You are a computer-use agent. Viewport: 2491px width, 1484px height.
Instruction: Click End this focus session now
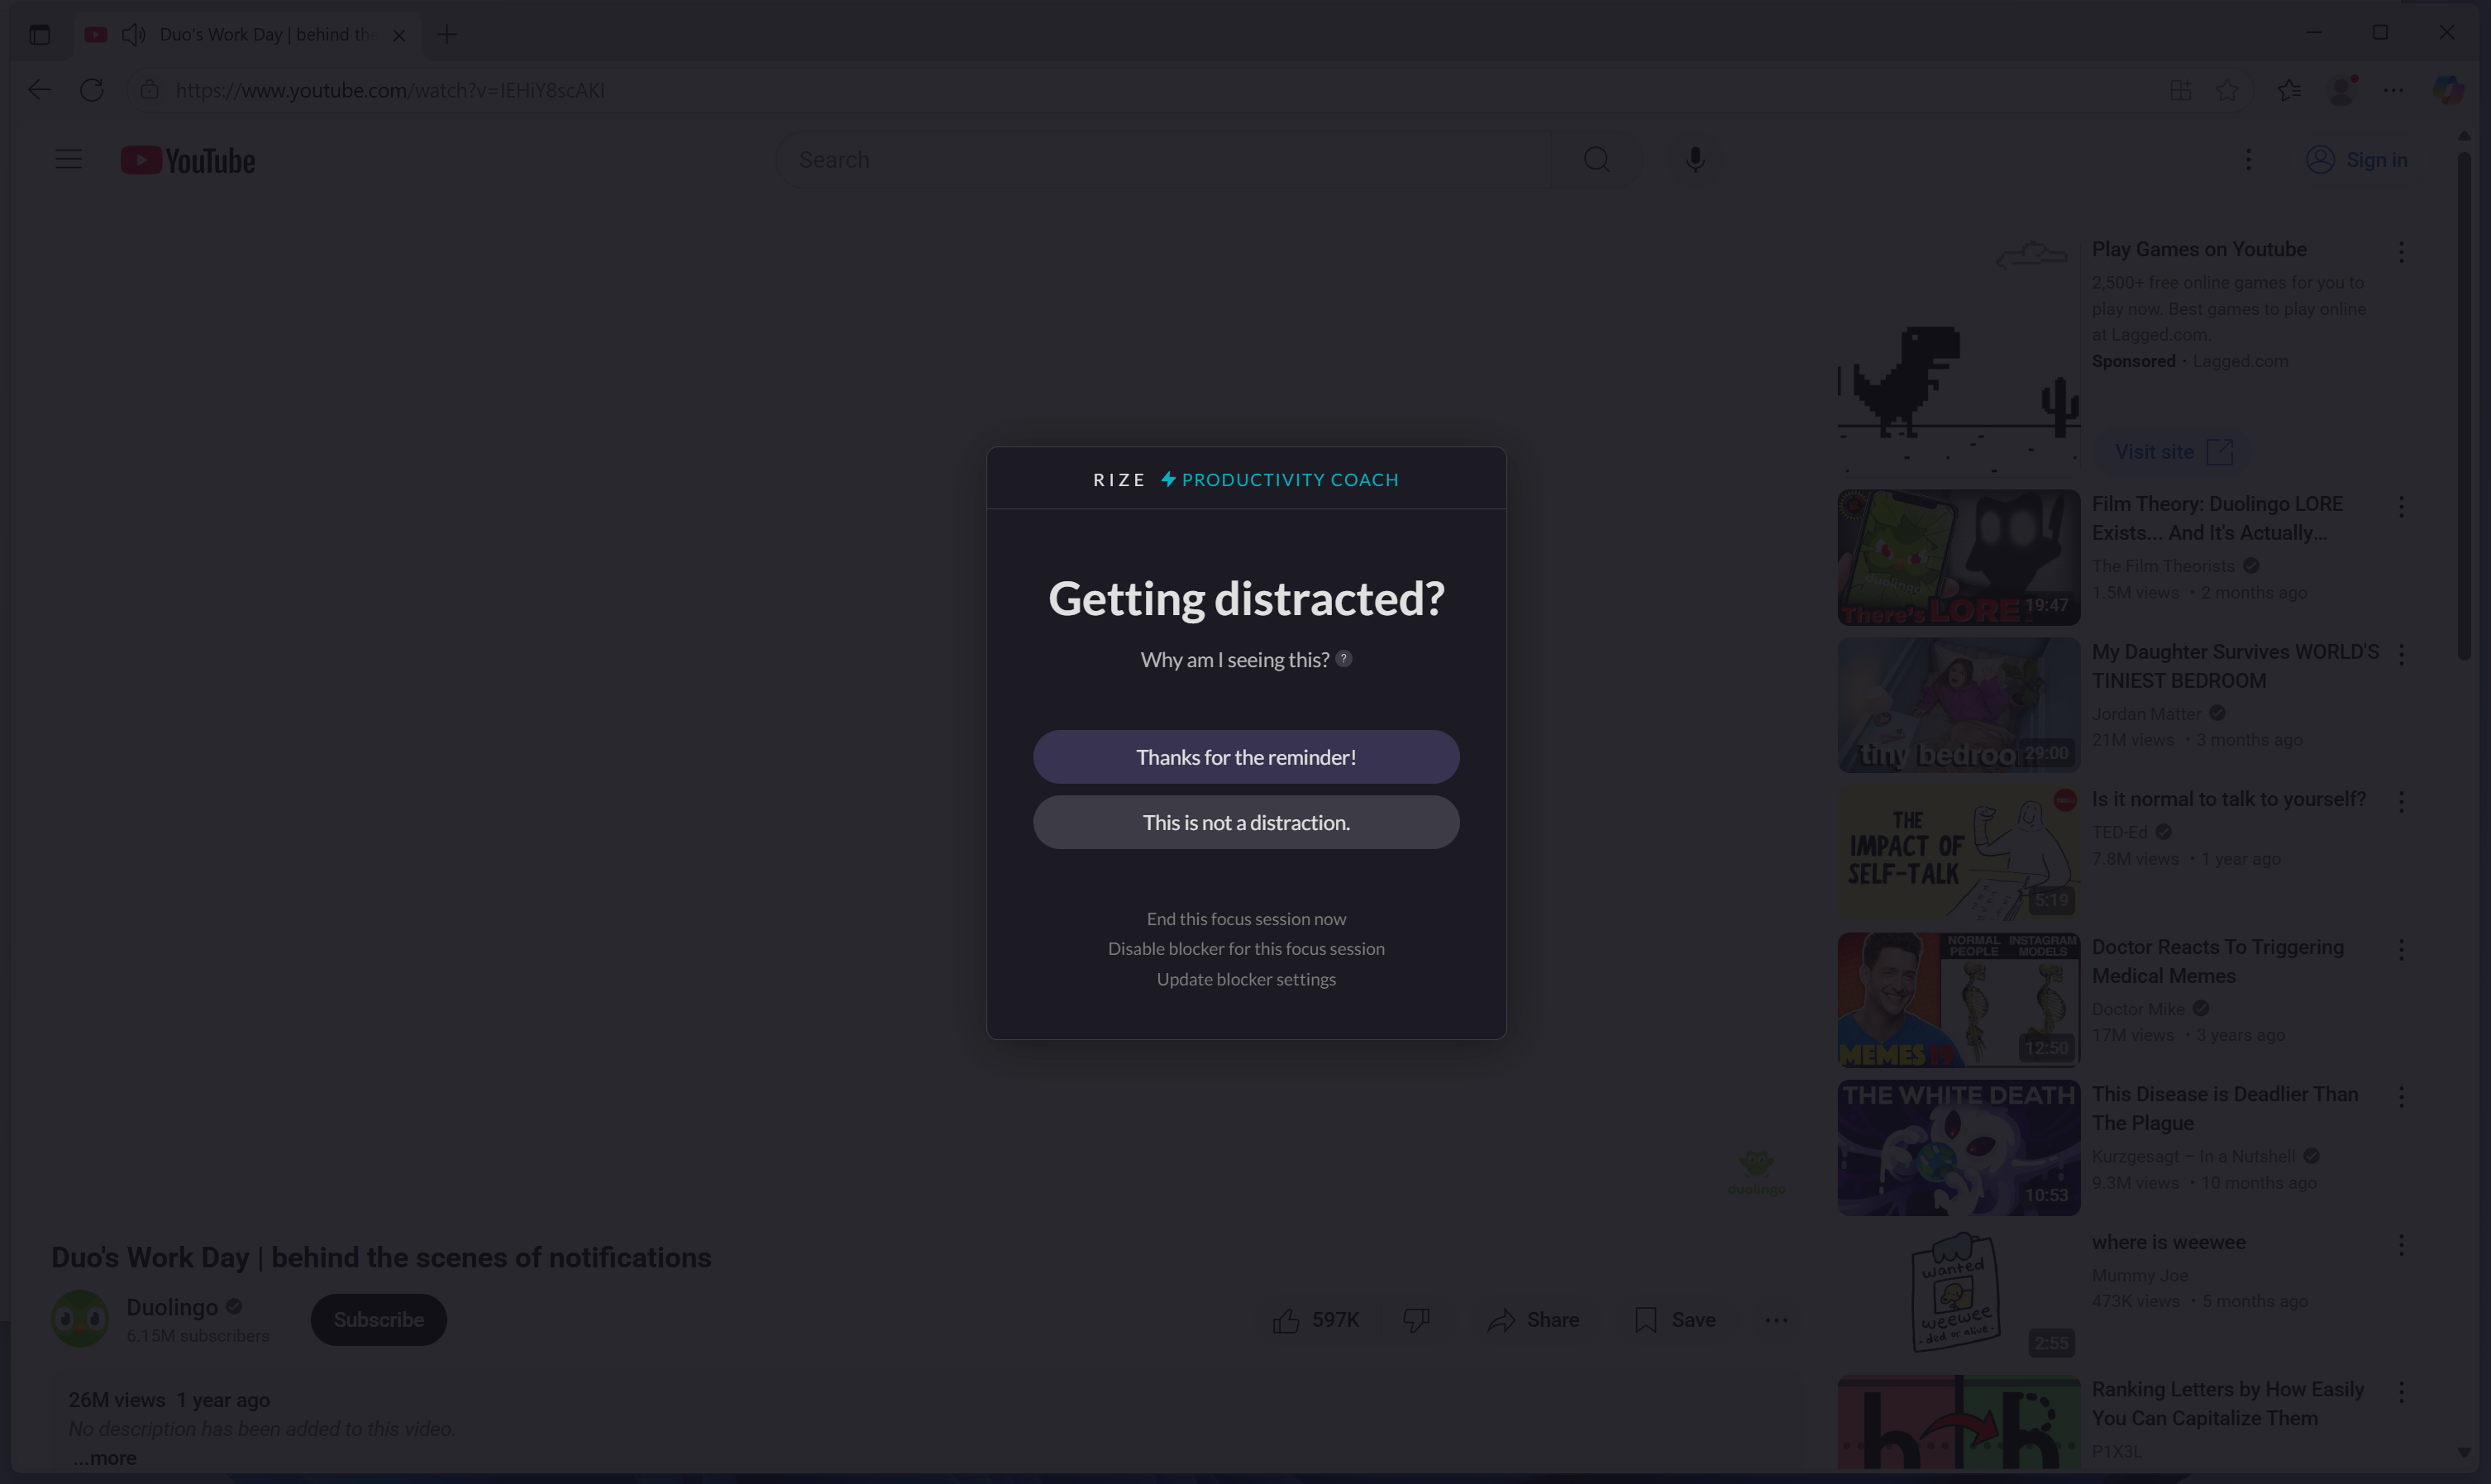coord(1246,918)
